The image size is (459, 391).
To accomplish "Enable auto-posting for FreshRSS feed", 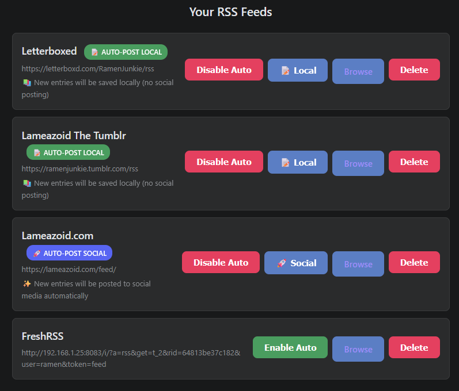I will coord(290,348).
